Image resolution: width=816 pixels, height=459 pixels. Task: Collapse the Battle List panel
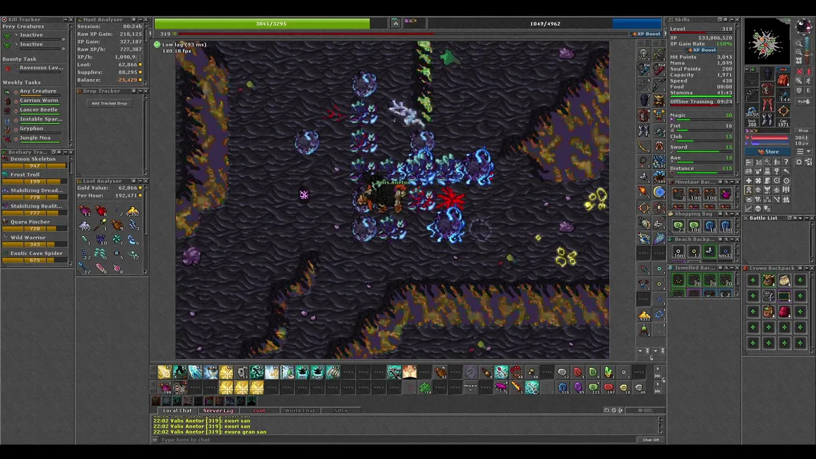806,218
